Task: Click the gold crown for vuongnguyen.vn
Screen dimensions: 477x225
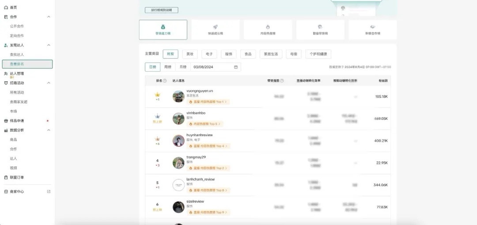Action: 158,95
